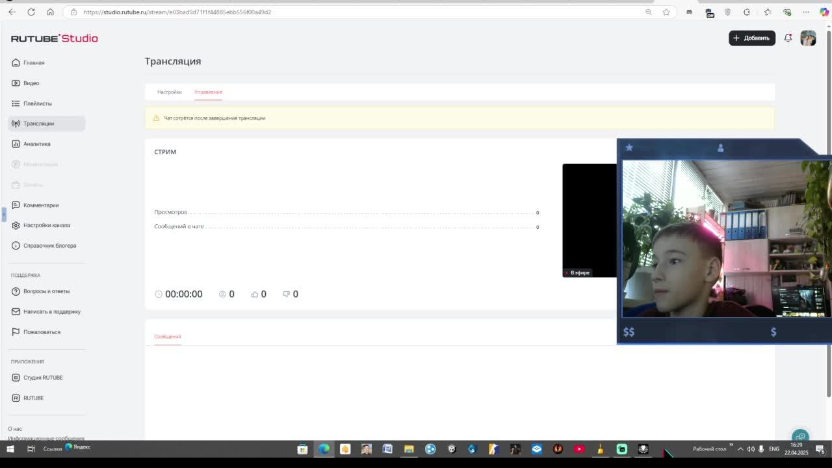Select the Сообщения tab
This screenshot has width=832, height=468.
coord(167,337)
